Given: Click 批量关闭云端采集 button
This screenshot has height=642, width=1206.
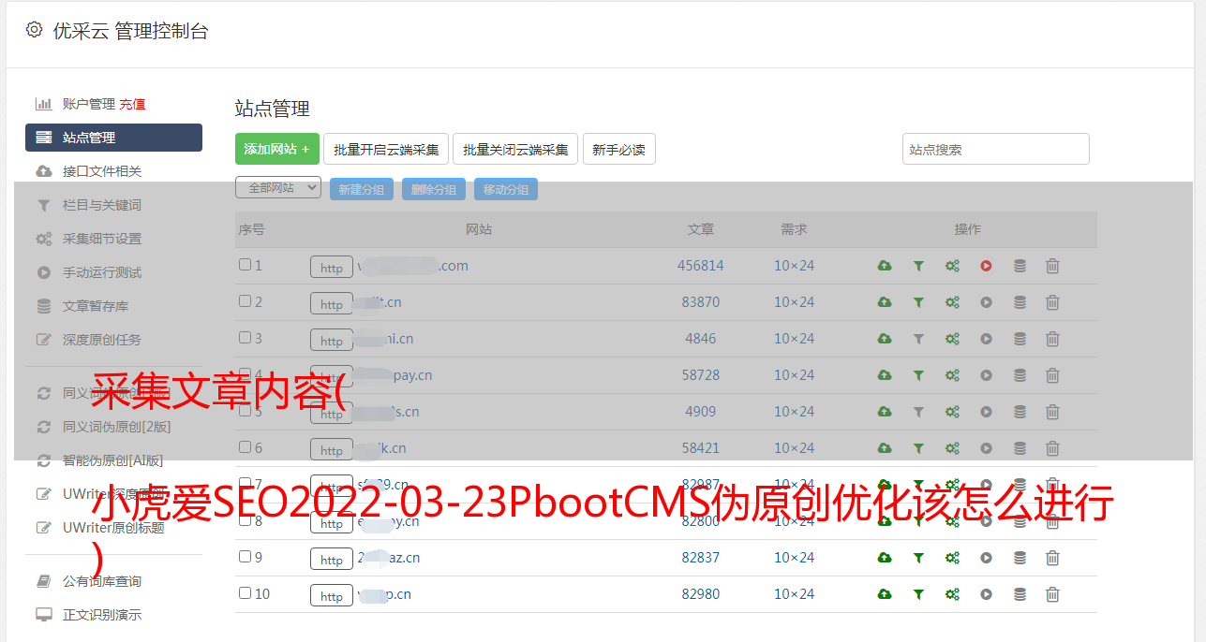Looking at the screenshot, I should click(x=515, y=149).
